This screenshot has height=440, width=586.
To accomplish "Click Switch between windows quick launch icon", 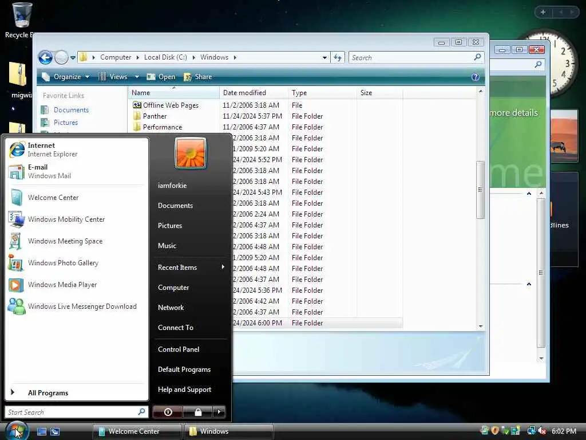I will click(55, 431).
